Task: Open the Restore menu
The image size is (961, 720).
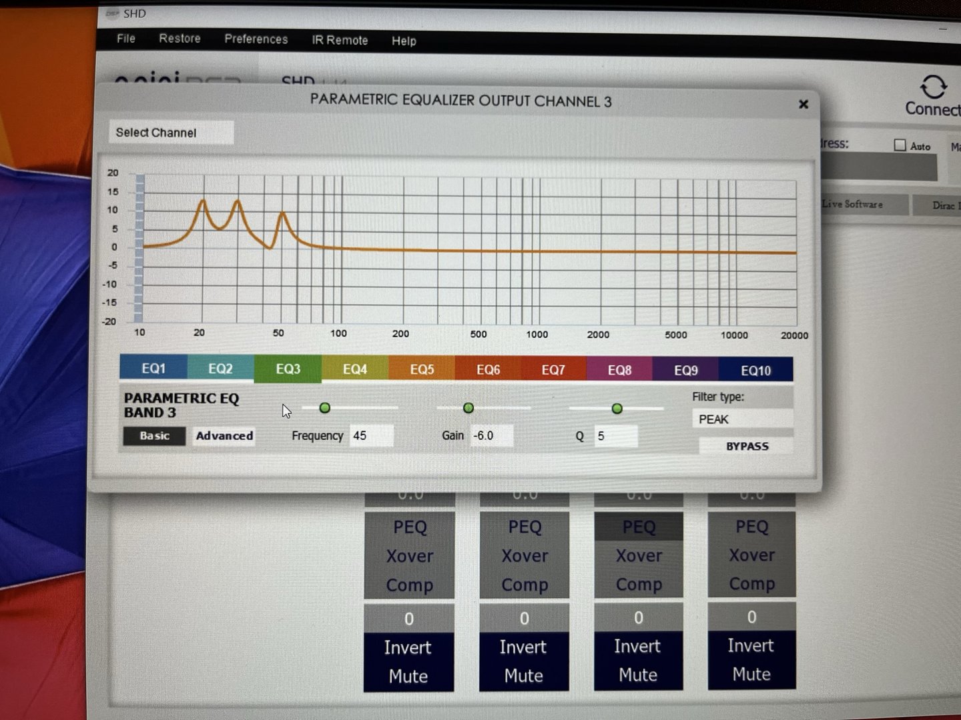Action: [180, 39]
